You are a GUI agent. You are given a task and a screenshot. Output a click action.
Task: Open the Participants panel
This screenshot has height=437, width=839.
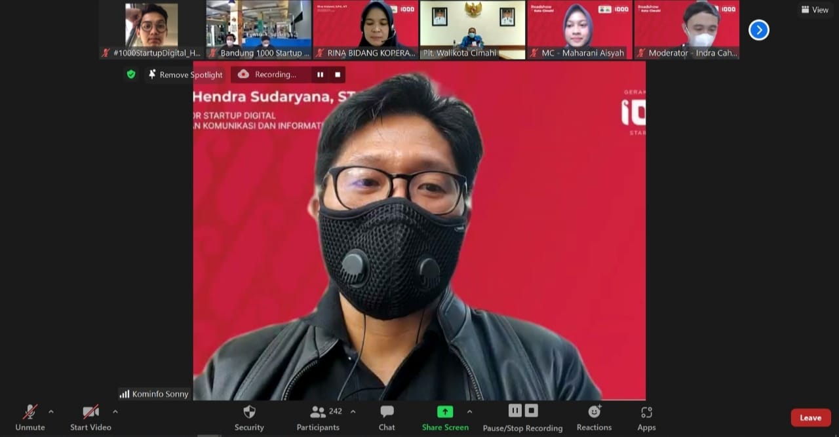[318, 417]
